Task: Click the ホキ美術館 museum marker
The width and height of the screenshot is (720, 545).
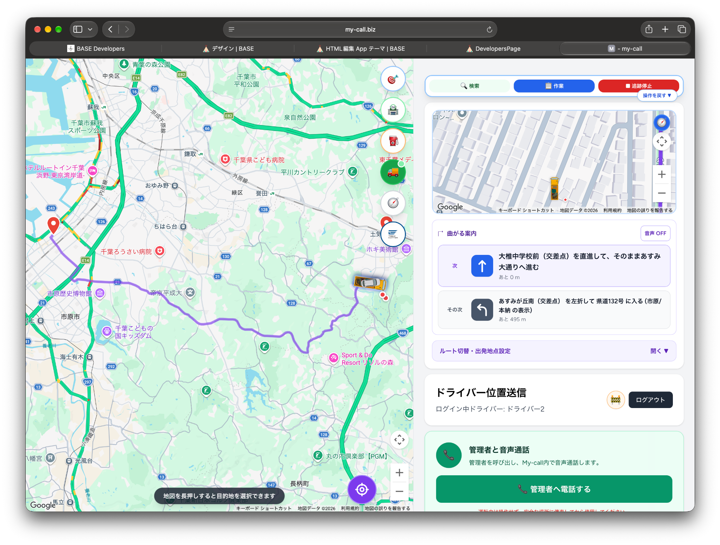Action: pos(406,249)
